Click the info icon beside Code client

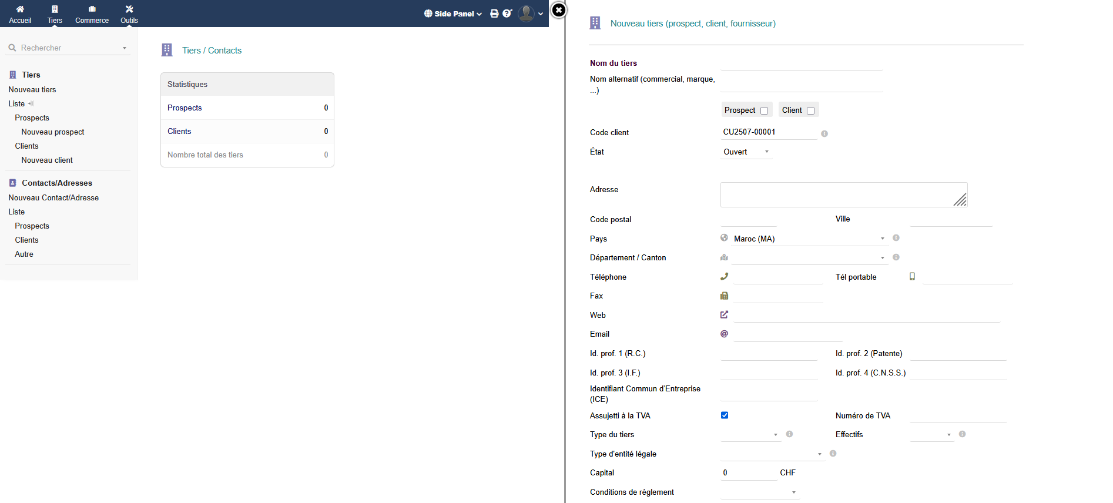click(824, 134)
